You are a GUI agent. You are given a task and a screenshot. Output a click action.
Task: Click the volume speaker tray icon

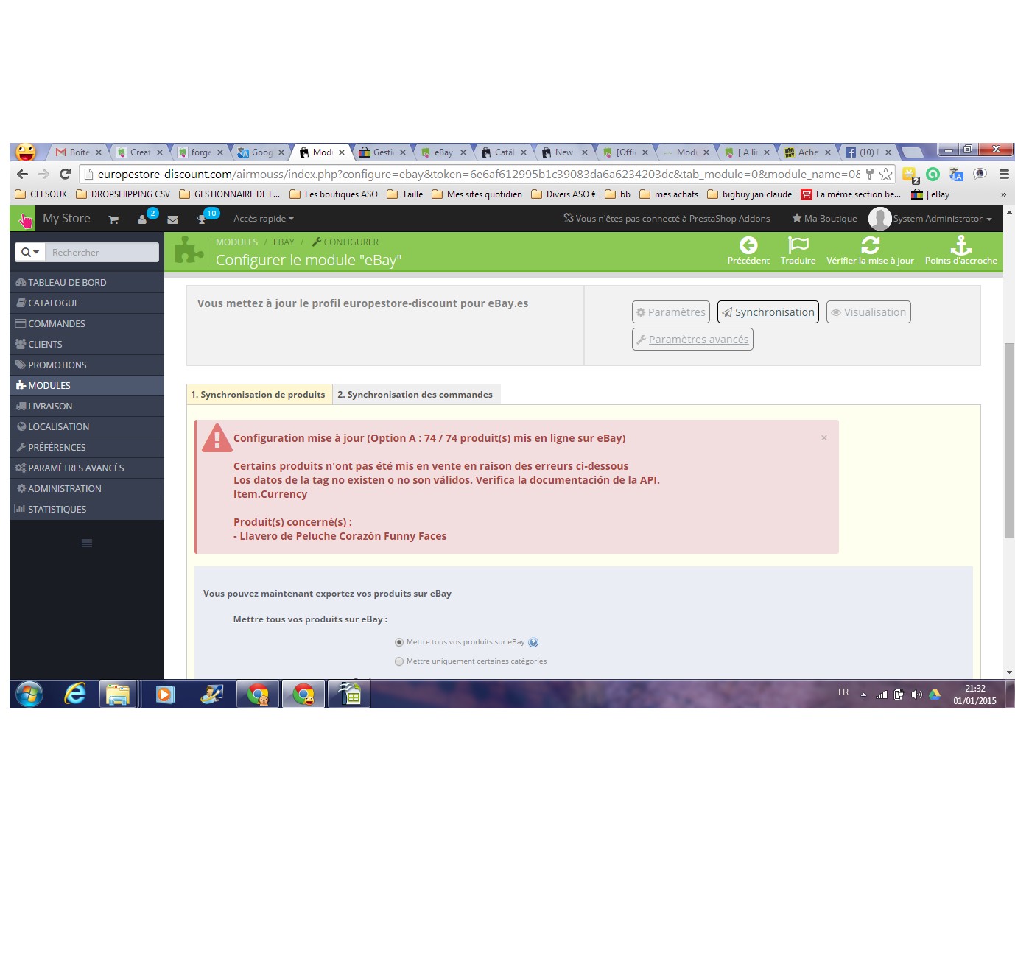[x=916, y=695]
